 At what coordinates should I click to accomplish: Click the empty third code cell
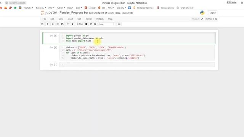[137, 64]
